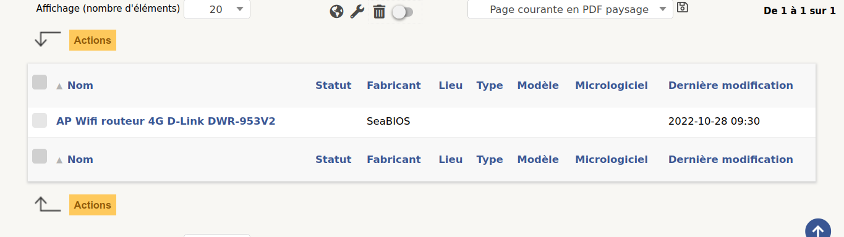
Task: Open the display count dropdown showing 20
Action: (217, 9)
